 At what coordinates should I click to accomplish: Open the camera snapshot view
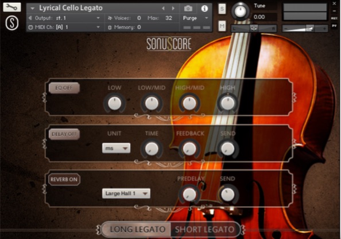[x=188, y=9]
